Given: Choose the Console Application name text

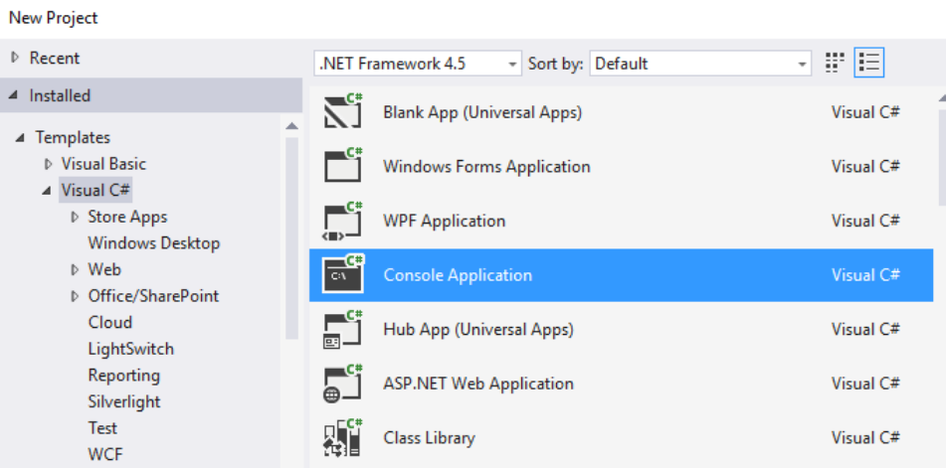Looking at the screenshot, I should pyautogui.click(x=458, y=275).
